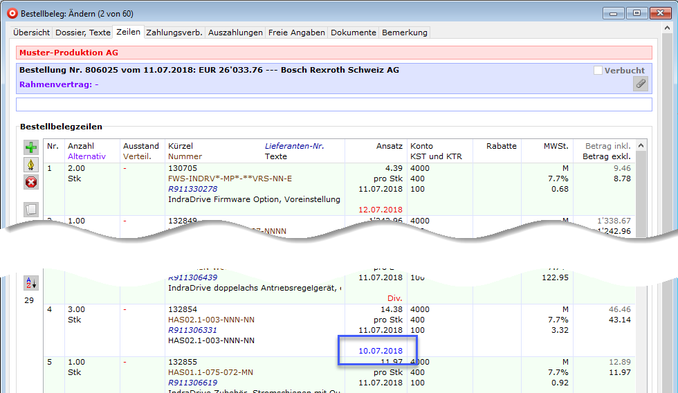Viewport: 678px width, 393px height.
Task: Open the Dokumente tab
Action: tap(354, 33)
